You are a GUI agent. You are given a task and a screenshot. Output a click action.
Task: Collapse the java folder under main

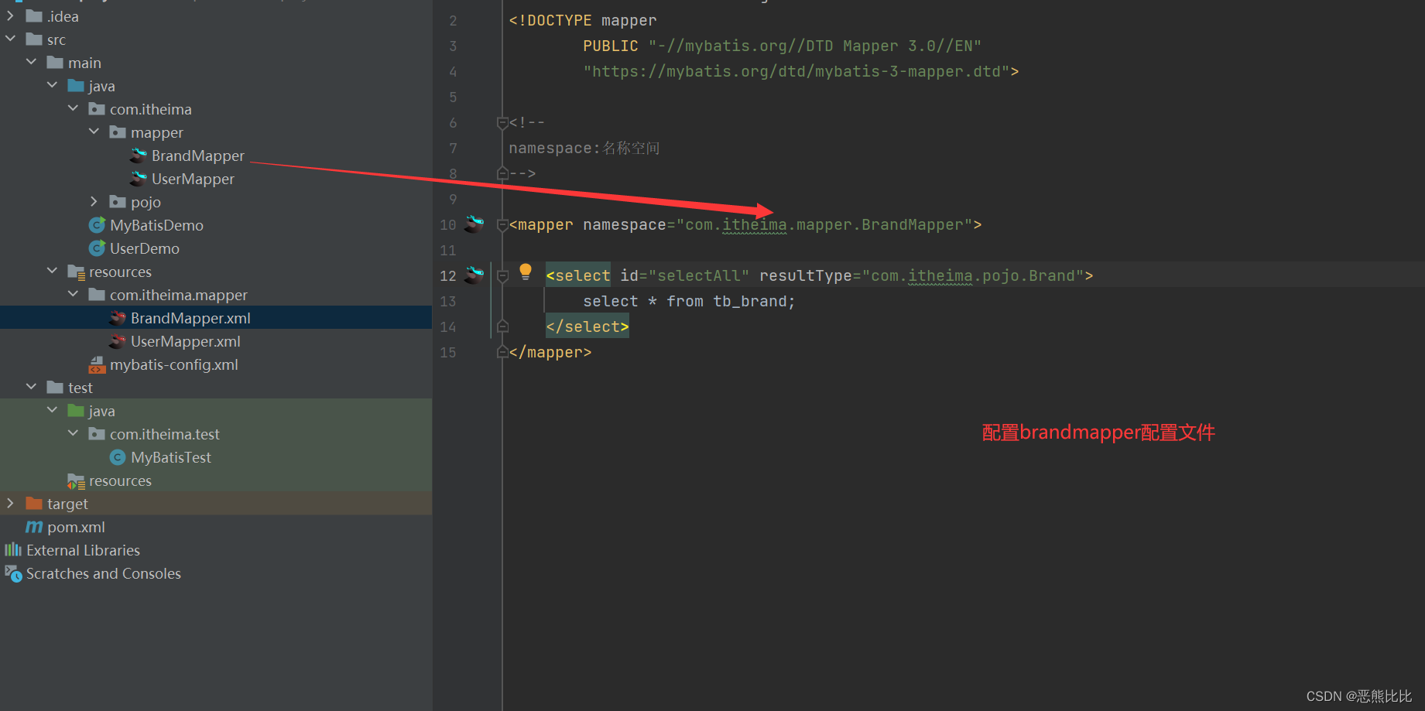(52, 86)
